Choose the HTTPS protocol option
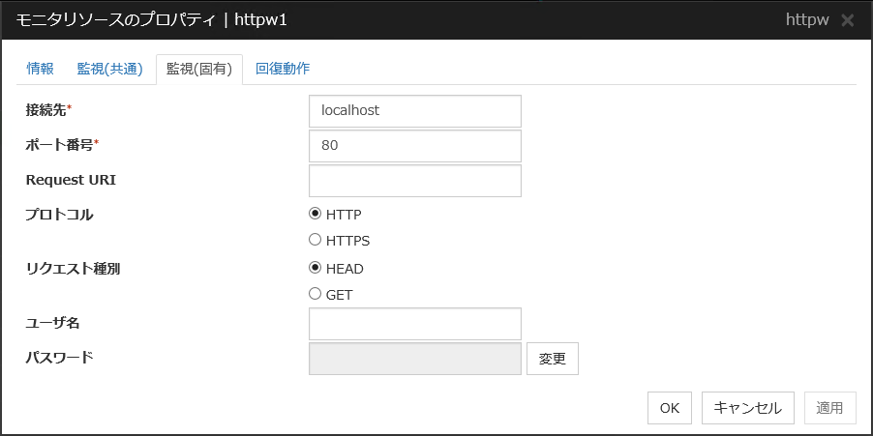The height and width of the screenshot is (436, 873). (x=315, y=240)
